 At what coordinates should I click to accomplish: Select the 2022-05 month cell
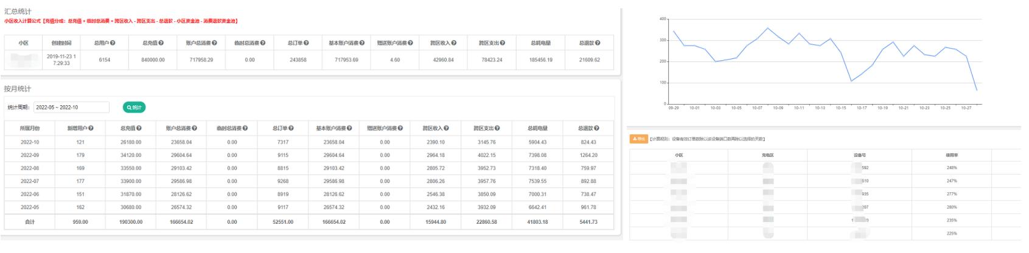30,207
